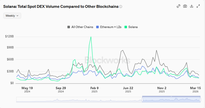Take a chart screenshot with the camera icon
Viewport: 205px width, 108px height.
point(185,6)
